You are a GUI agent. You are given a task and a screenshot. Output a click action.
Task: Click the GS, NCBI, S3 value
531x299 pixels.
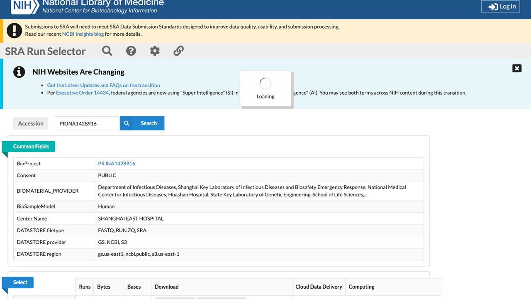[x=112, y=242]
